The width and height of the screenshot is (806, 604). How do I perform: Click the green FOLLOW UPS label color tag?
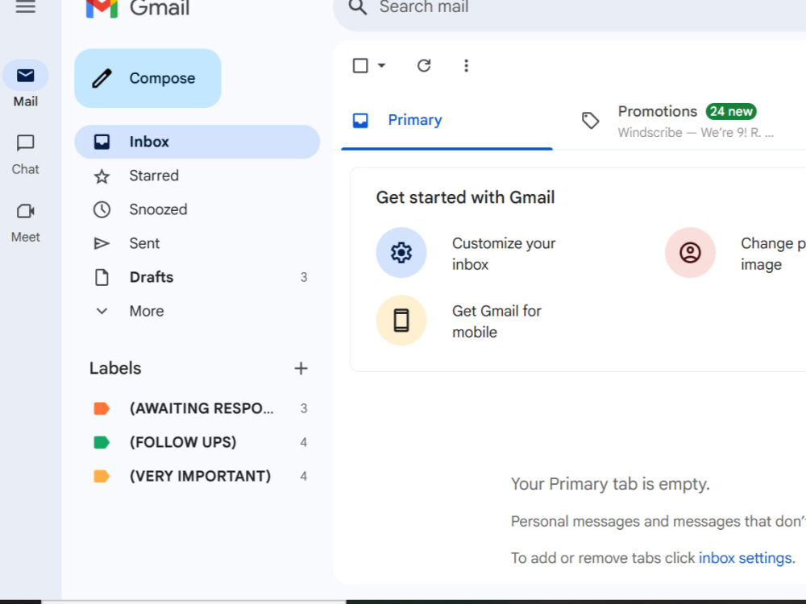pyautogui.click(x=102, y=442)
